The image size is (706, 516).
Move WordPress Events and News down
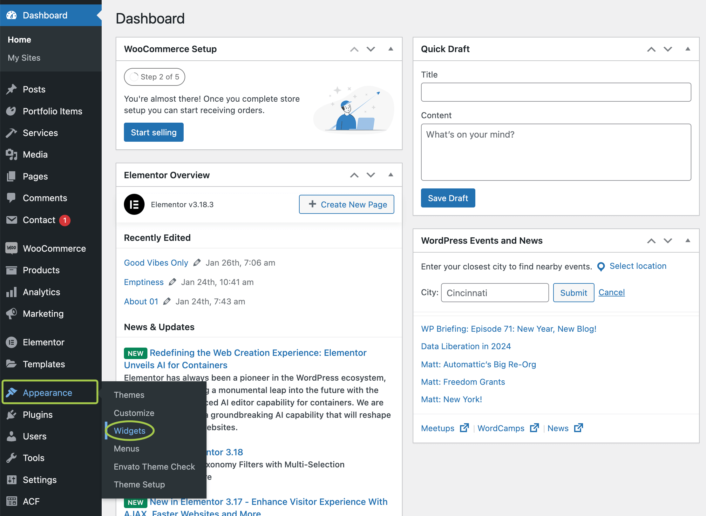coord(668,241)
